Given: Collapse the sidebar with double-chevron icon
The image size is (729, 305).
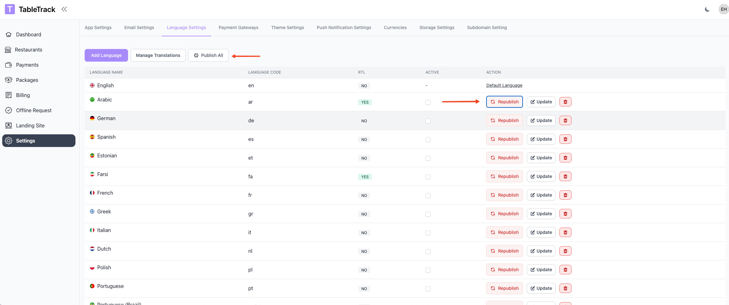Looking at the screenshot, I should coord(64,9).
